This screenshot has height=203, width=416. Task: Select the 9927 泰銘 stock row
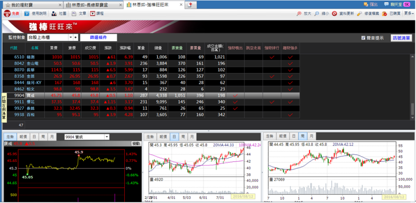pyautogui.click(x=151, y=108)
